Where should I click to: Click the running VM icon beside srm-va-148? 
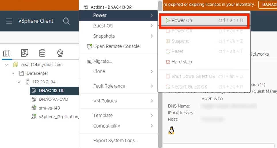point(34,108)
